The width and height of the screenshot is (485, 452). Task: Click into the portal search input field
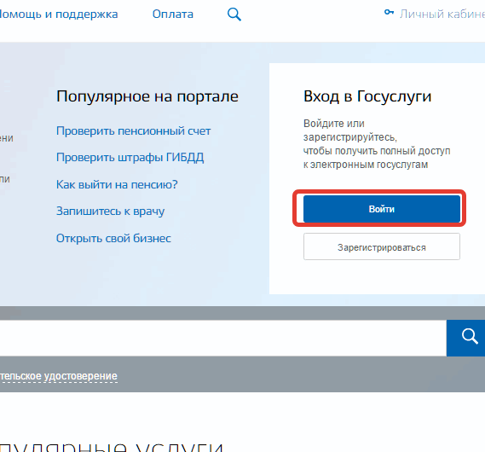pyautogui.click(x=223, y=338)
